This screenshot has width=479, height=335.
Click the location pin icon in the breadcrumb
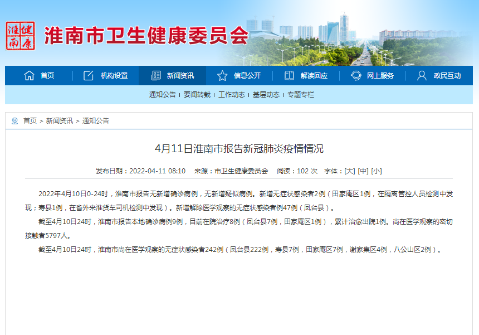tap(16, 120)
